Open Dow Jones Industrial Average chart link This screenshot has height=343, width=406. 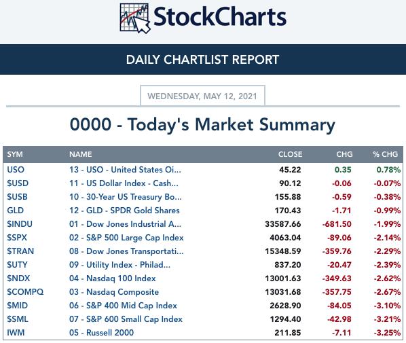pyautogui.click(x=125, y=224)
